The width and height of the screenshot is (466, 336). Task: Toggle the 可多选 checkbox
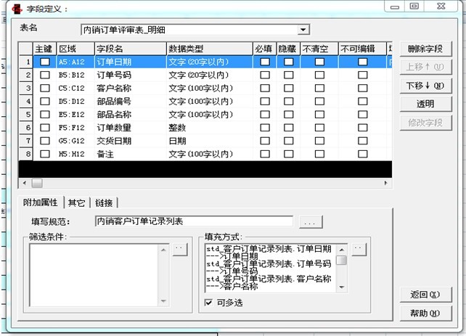(210, 302)
